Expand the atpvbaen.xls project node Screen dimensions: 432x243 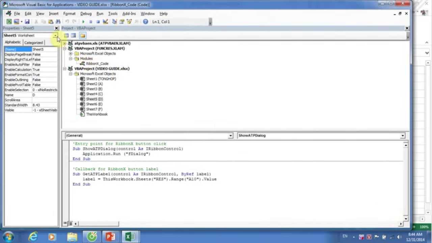[65, 43]
